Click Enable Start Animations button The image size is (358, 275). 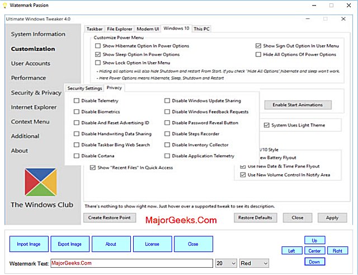pyautogui.click(x=298, y=105)
